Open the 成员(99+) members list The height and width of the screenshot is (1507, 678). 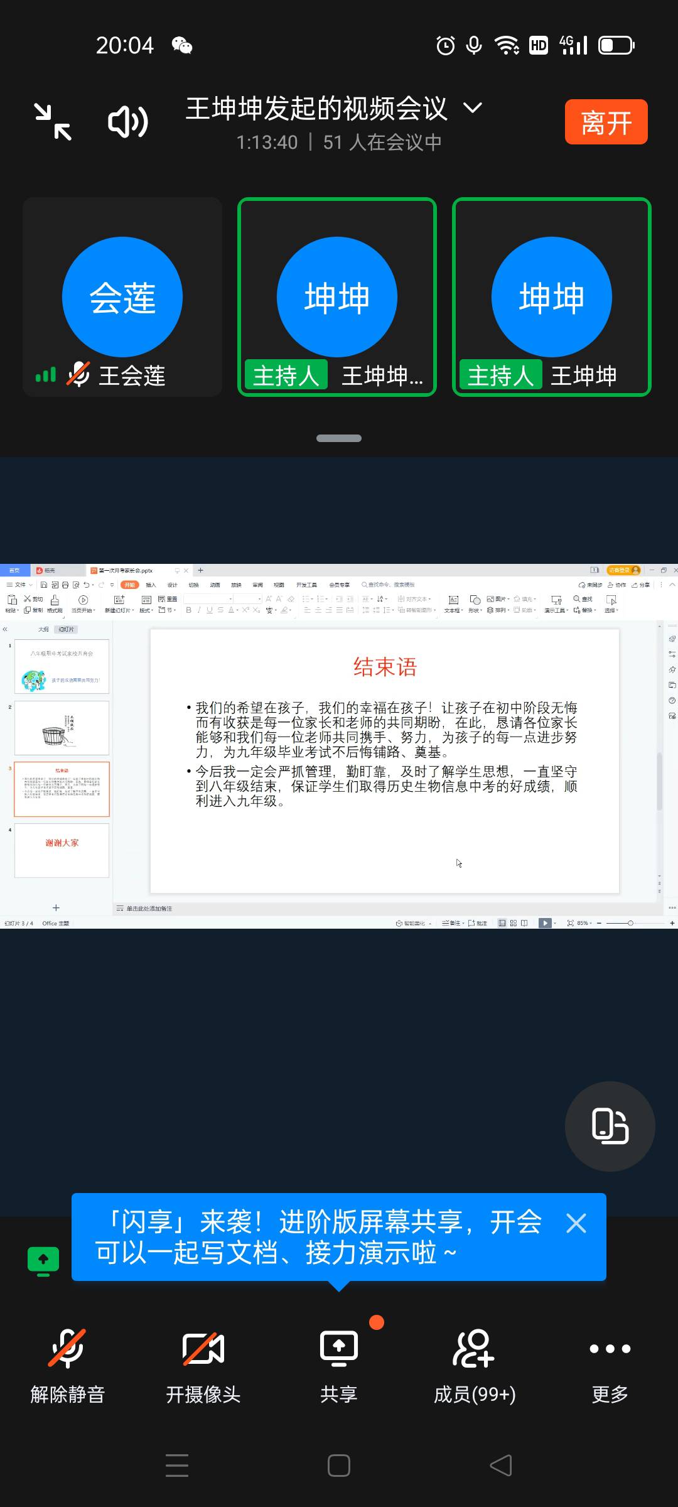475,1367
